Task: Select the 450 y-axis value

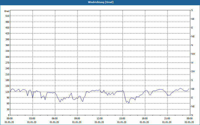Action: tap(7, 28)
